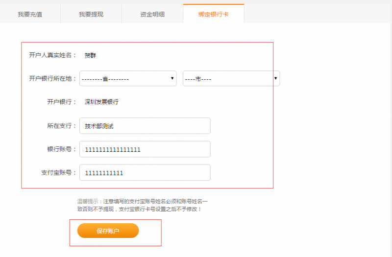Viewport: 392px width, 257px height.
Task: Click the 银行账号 label text
Action: click(58, 149)
